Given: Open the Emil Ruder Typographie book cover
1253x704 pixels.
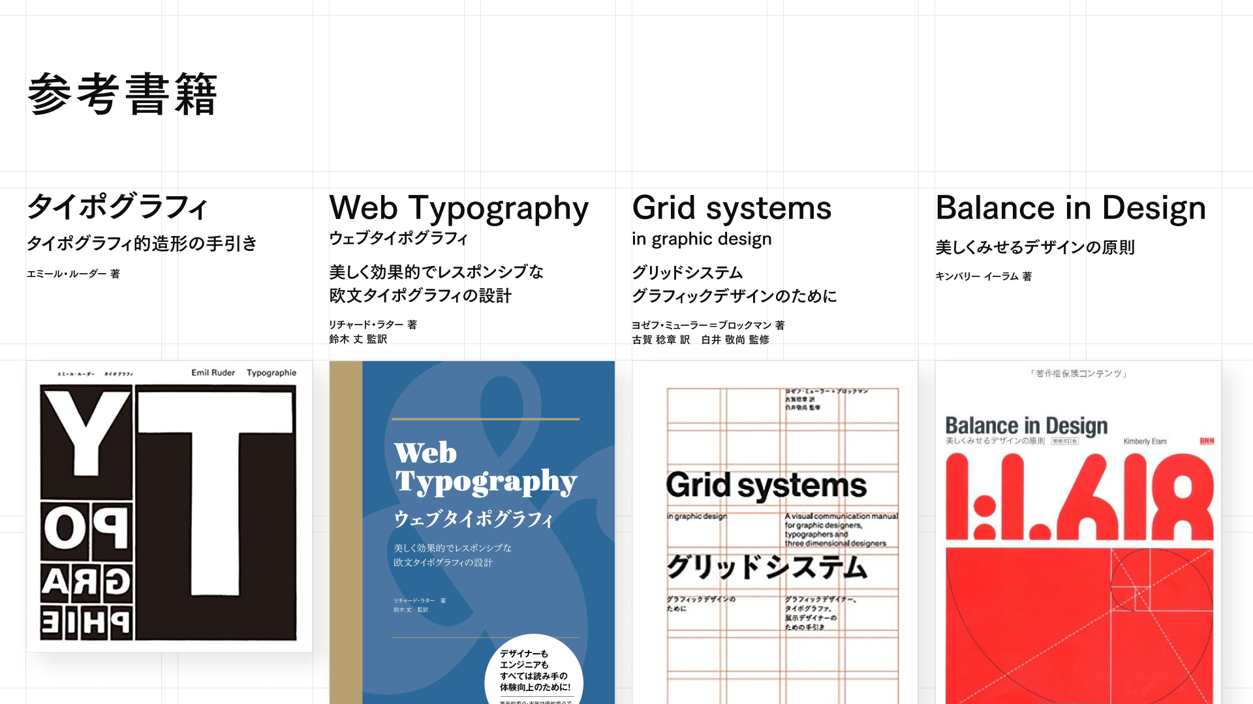Looking at the screenshot, I should [x=169, y=506].
